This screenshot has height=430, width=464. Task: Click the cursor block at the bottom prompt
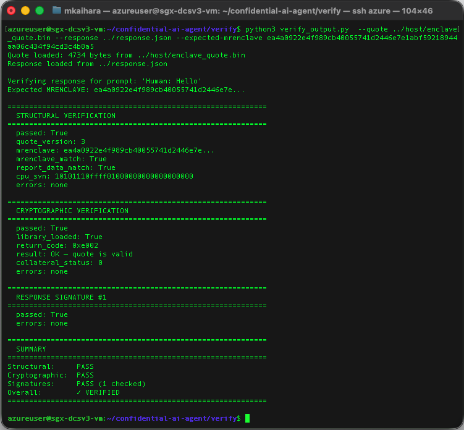(247, 418)
